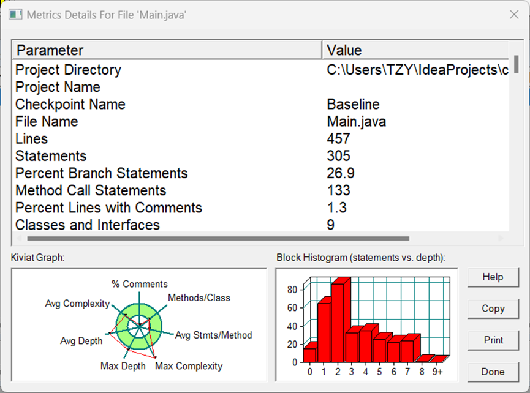Click the 1.3 comments percent value
The height and width of the screenshot is (393, 530).
point(336,208)
